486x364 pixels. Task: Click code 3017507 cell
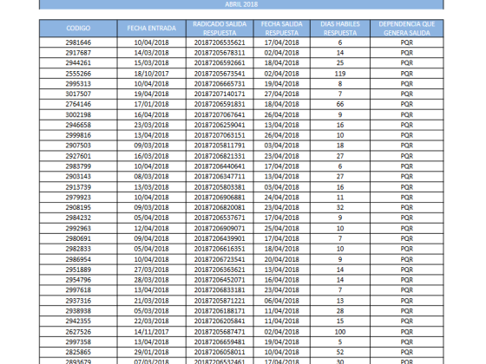click(78, 94)
